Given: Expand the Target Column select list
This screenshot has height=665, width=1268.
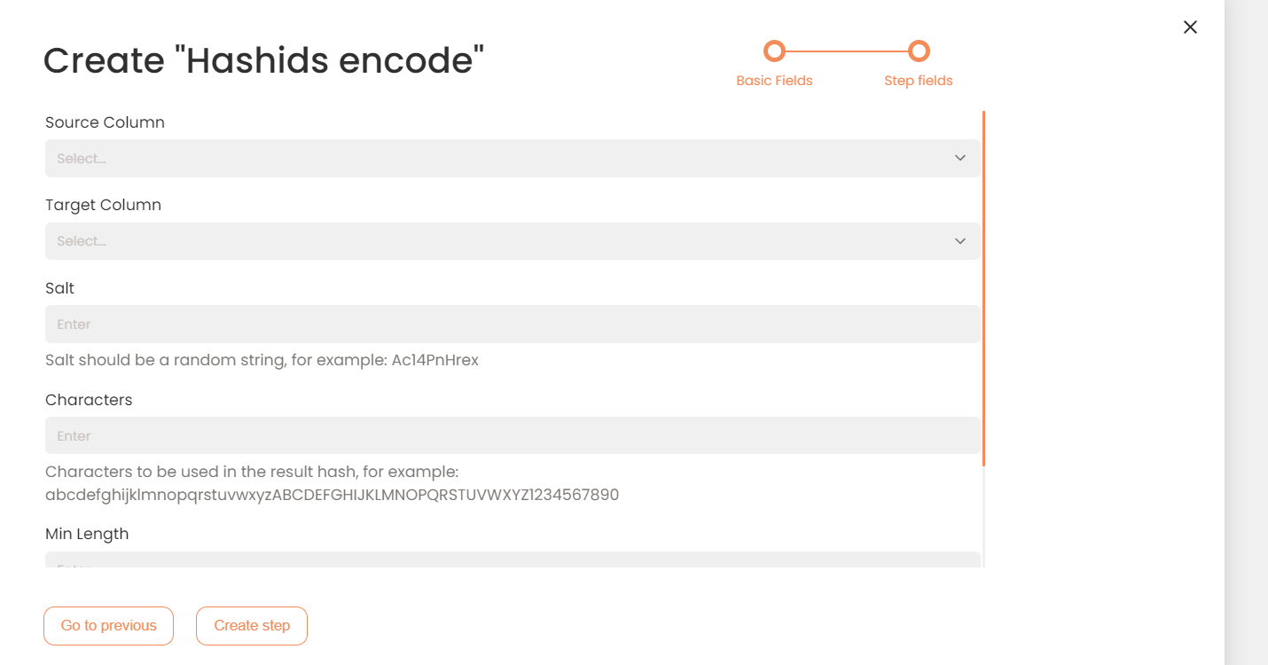Looking at the screenshot, I should tap(513, 240).
